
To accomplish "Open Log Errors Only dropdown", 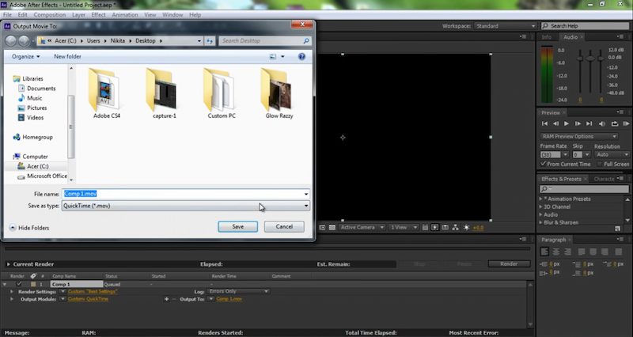I will pos(238,291).
